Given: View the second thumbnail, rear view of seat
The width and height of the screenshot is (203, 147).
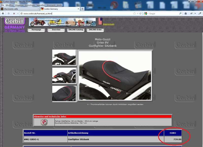Looking at the screenshot, I should 64,75.
